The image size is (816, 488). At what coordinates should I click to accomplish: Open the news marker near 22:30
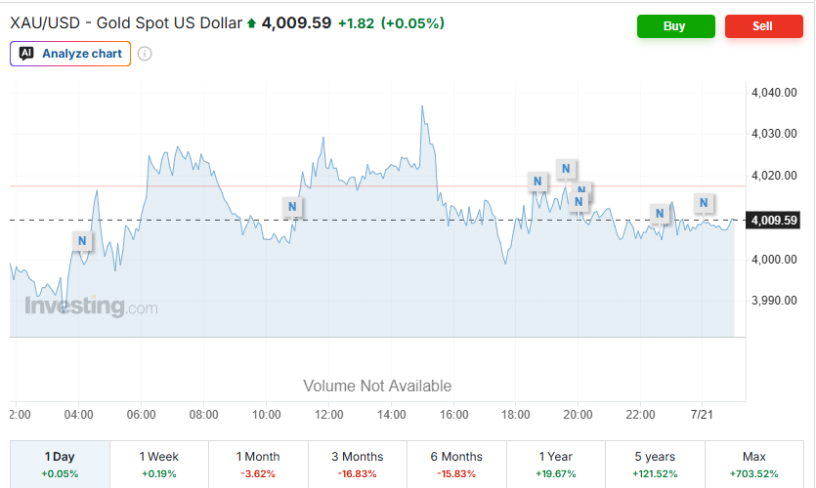[660, 214]
